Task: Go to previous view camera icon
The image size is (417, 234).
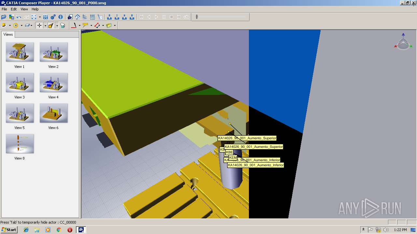Action: 117,17
